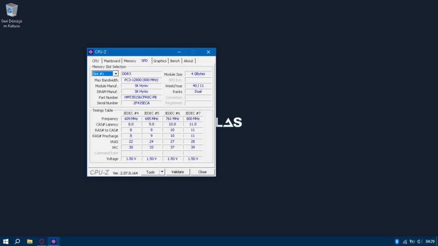The height and width of the screenshot is (246, 438).
Task: Open the Recycle Bin desktop icon
Action: [x=12, y=16]
